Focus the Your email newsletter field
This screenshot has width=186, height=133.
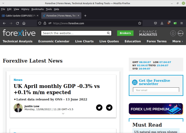coord(156,90)
